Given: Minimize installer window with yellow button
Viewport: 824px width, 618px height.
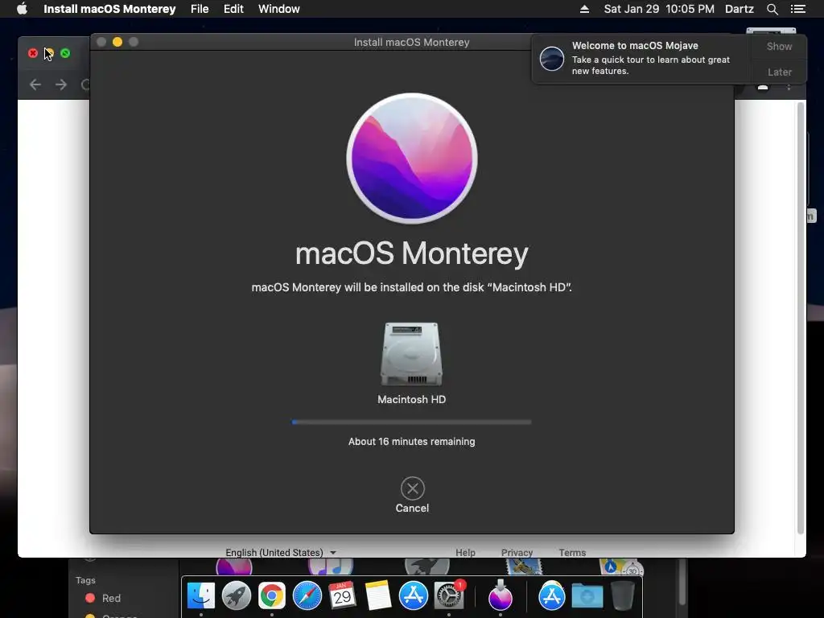Looking at the screenshot, I should [117, 42].
